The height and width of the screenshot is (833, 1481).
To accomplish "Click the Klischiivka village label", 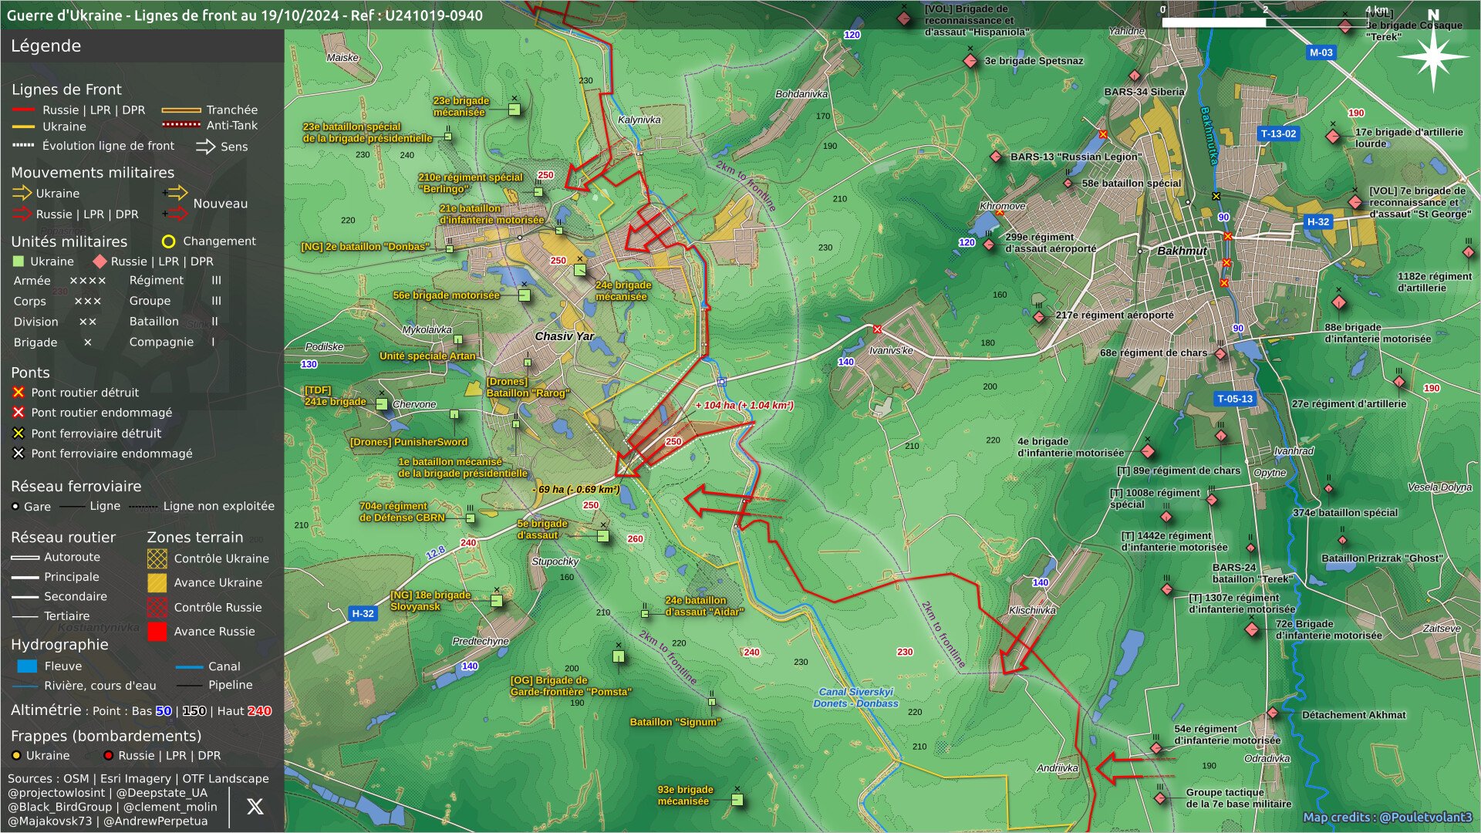I will (1032, 610).
